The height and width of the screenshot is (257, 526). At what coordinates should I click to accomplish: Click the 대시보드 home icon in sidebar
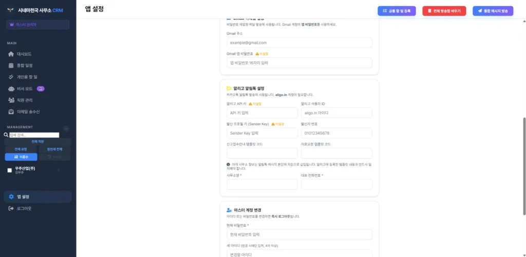(11, 54)
